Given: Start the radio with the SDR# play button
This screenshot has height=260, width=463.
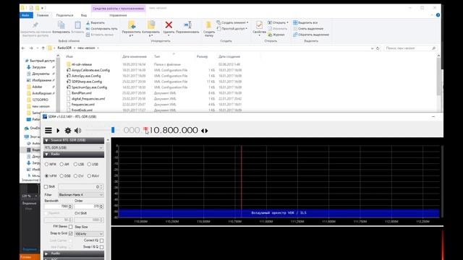Looking at the screenshot, I should [x=58, y=130].
